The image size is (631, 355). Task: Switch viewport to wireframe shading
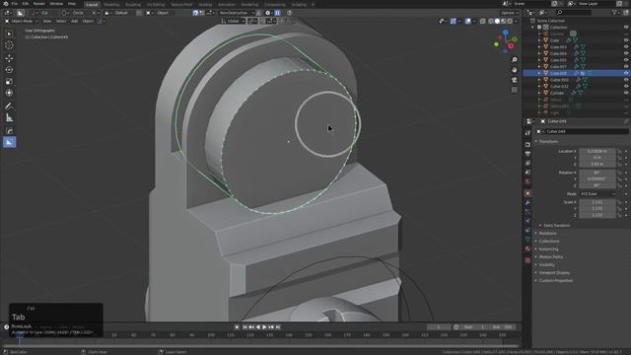point(491,21)
